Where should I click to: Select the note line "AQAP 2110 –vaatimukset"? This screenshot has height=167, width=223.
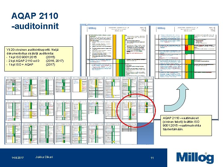pos(181,118)
